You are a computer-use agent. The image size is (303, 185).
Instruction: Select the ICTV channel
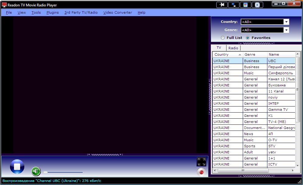click(254, 164)
